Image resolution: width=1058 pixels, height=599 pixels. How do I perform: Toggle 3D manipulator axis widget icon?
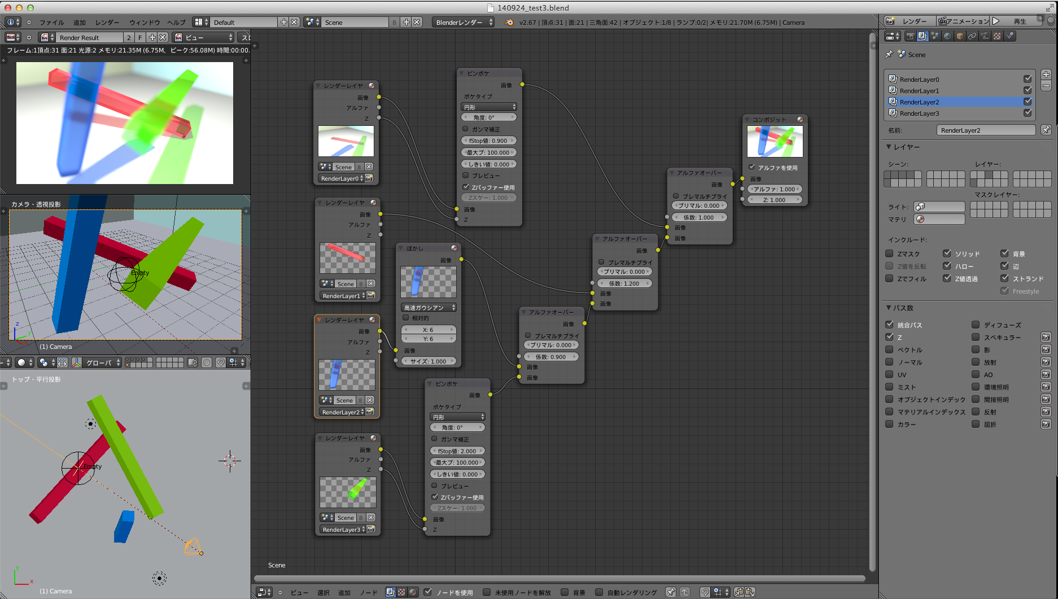tap(77, 362)
